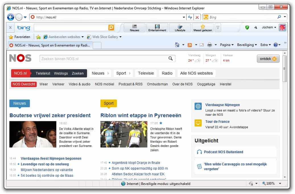Click the Print icon in command bar
This screenshot has width=295, height=194.
pyautogui.click(x=210, y=45)
